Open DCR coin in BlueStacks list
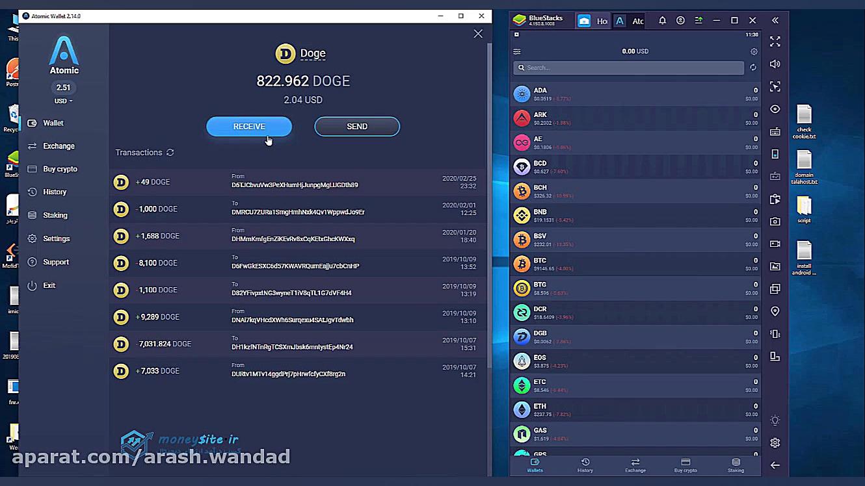 635,313
